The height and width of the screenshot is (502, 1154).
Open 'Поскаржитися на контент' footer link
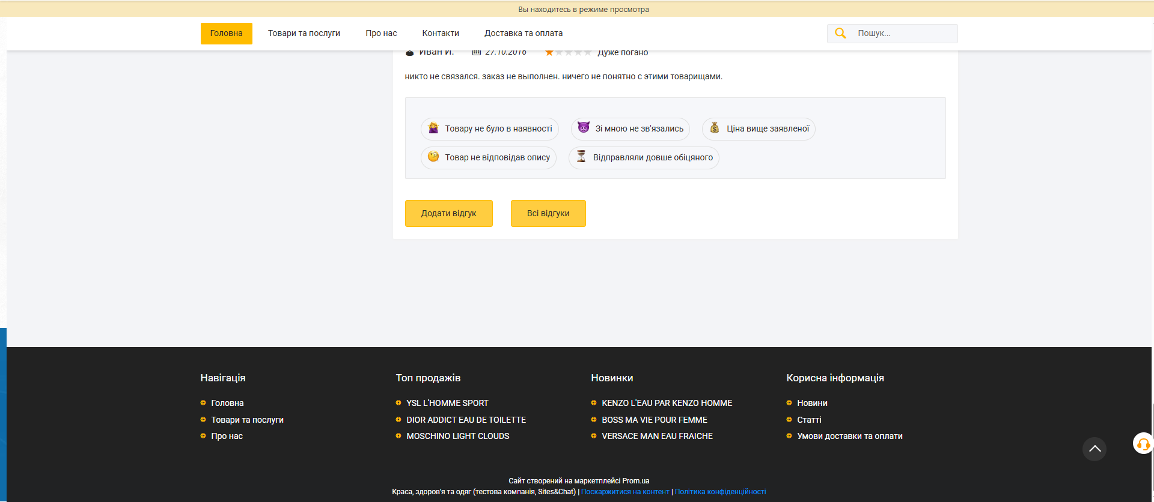pyautogui.click(x=625, y=492)
